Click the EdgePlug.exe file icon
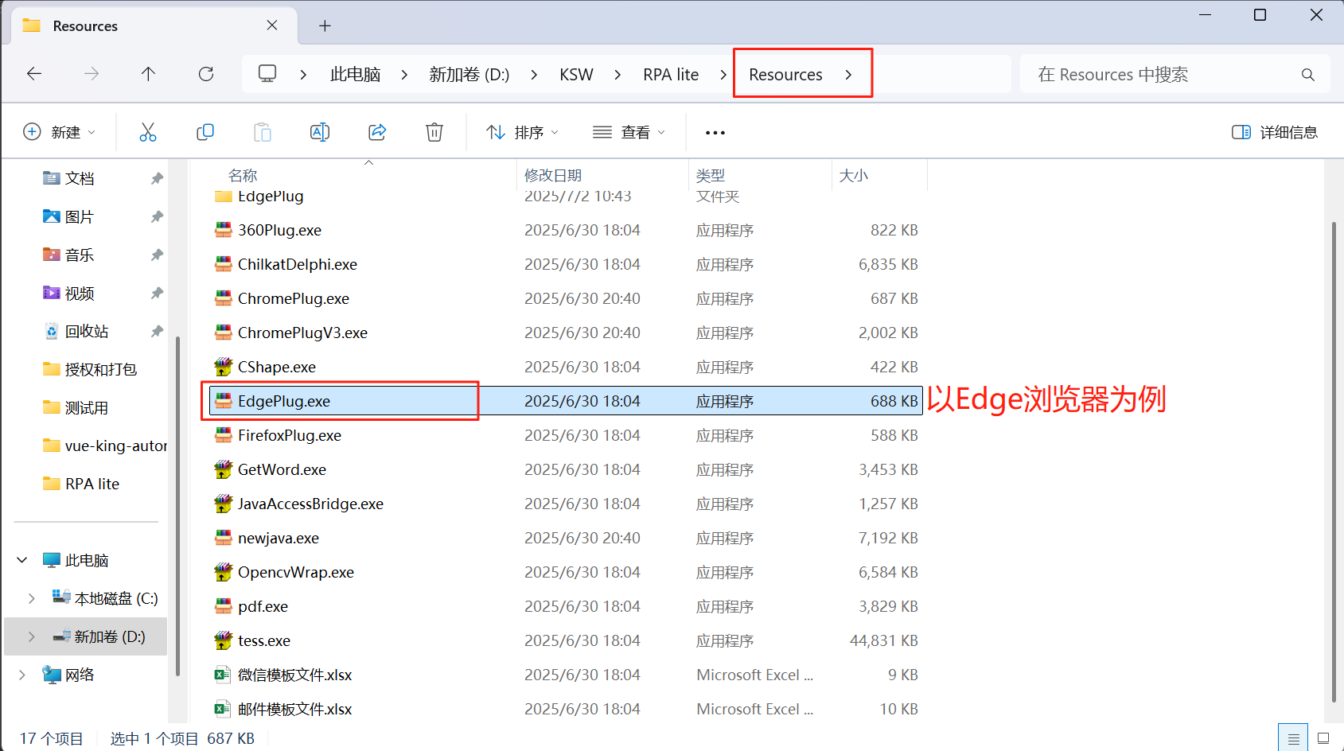The width and height of the screenshot is (1344, 751). pyautogui.click(x=224, y=401)
